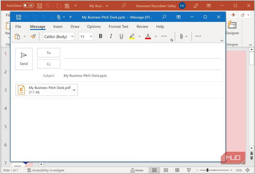The height and width of the screenshot is (174, 255).
Task: Open the Format Text tab
Action: [118, 27]
